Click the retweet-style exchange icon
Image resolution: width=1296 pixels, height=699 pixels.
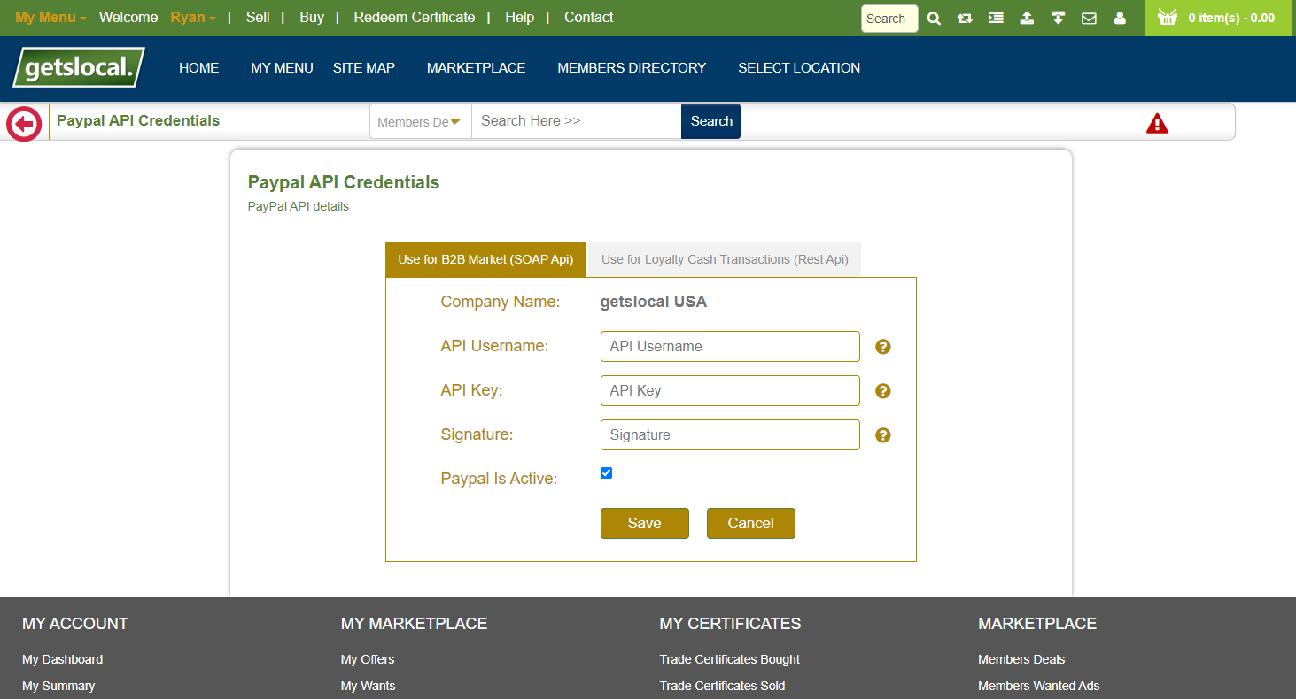click(x=965, y=18)
